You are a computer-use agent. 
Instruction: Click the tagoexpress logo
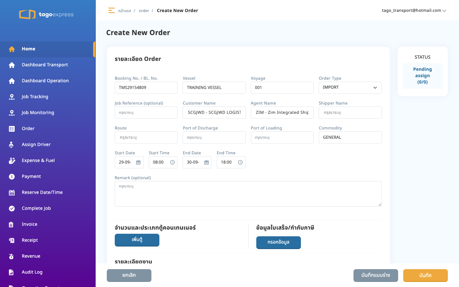pyautogui.click(x=46, y=14)
